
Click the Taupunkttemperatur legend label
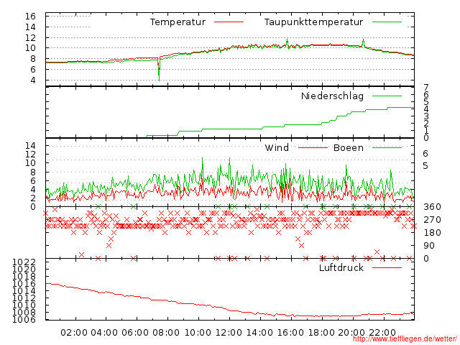point(313,22)
